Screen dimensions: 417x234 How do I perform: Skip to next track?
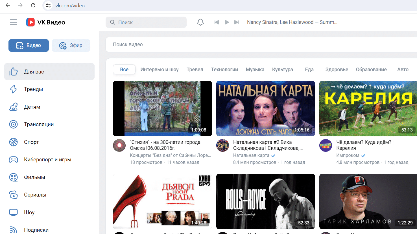[x=237, y=22]
